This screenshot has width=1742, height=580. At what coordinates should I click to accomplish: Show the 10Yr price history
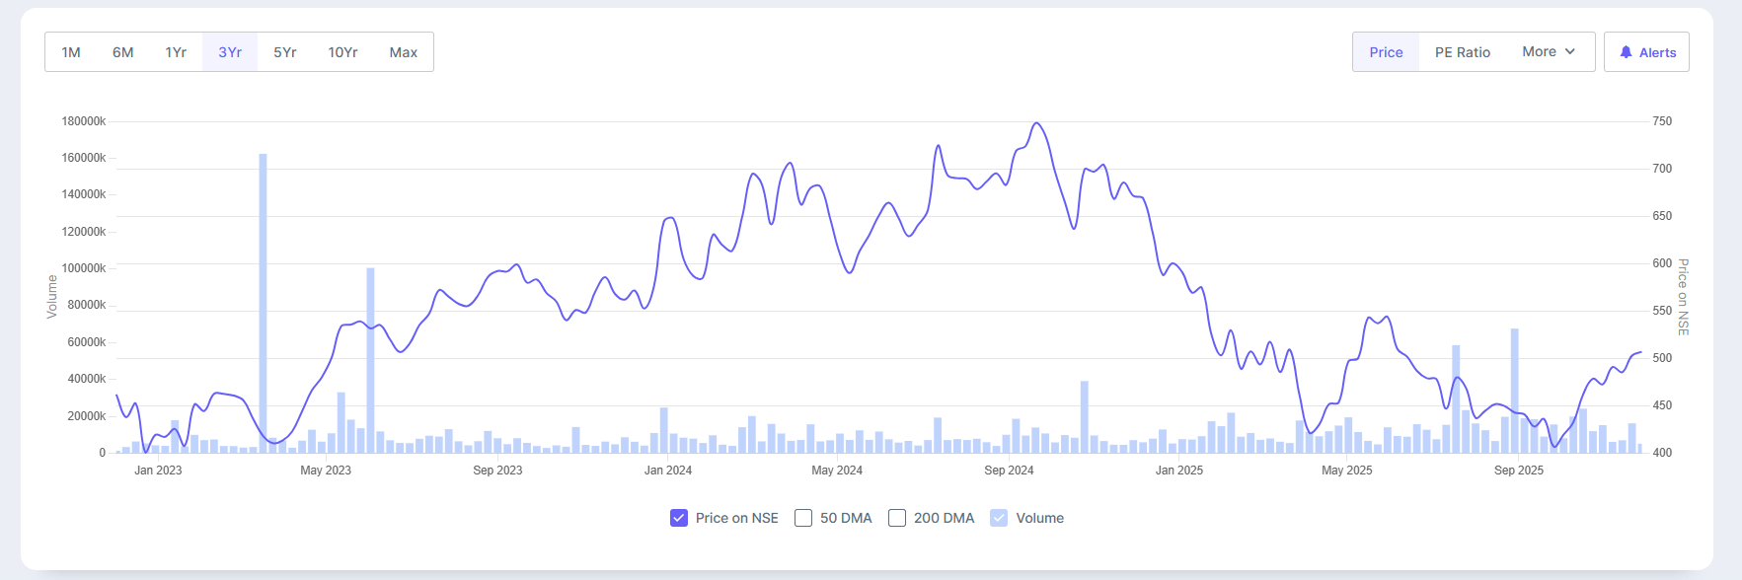coord(342,52)
